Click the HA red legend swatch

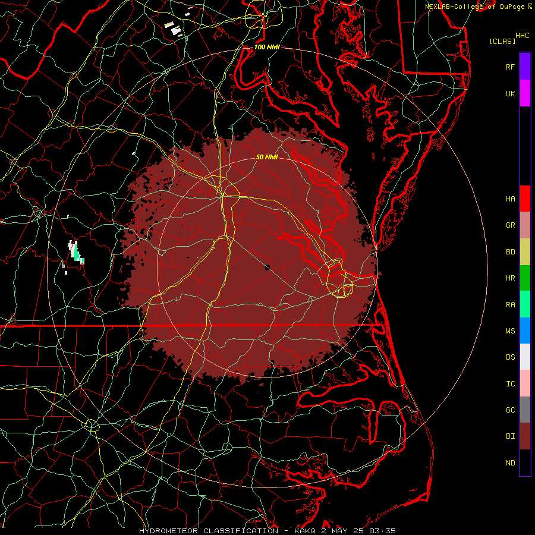coord(525,199)
